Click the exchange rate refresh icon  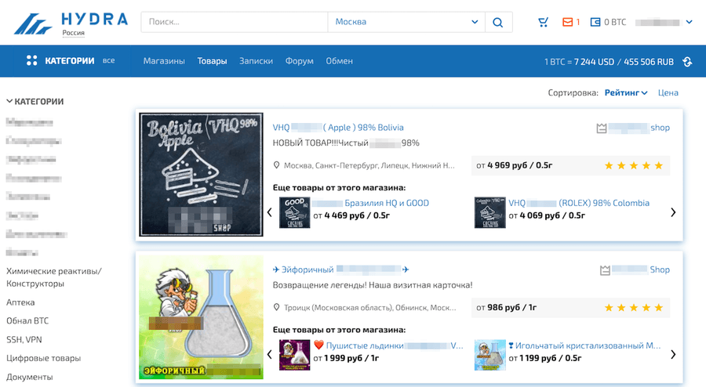point(687,62)
